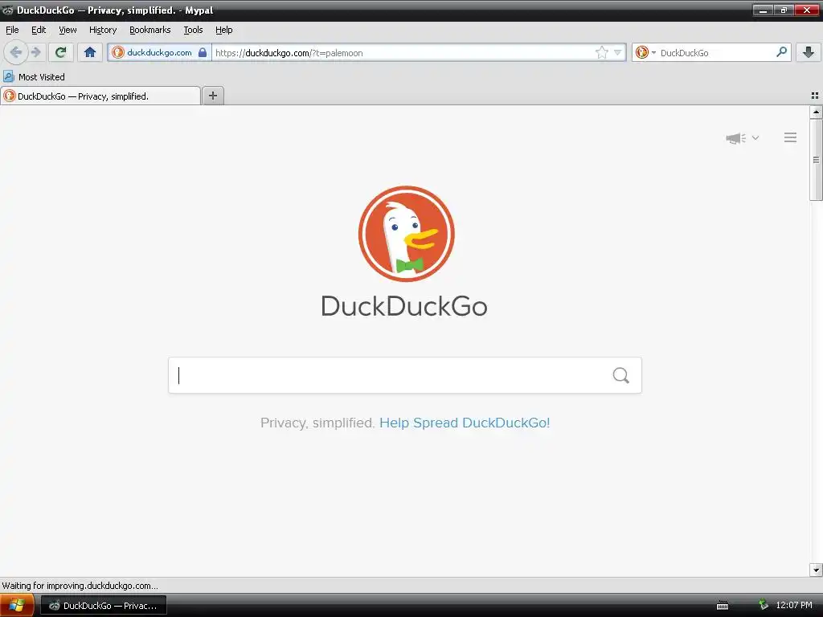Open the Most Visited bookmarks folder

click(34, 76)
